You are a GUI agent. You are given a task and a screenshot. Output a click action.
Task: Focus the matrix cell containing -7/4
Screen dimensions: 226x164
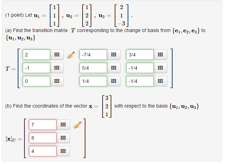(x=93, y=55)
